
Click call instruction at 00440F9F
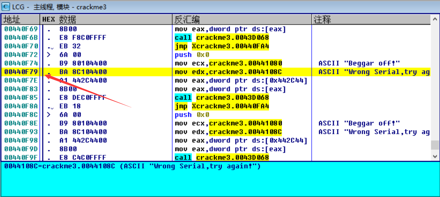point(222,157)
